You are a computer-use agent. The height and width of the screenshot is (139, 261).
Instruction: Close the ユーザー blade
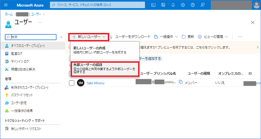[x=253, y=22]
